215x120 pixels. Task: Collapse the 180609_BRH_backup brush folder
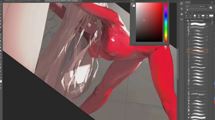tap(186, 20)
